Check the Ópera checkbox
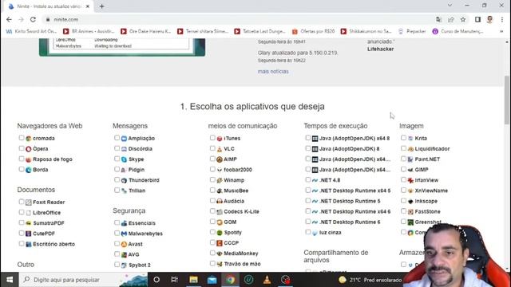This screenshot has height=287, width=511. (22, 148)
